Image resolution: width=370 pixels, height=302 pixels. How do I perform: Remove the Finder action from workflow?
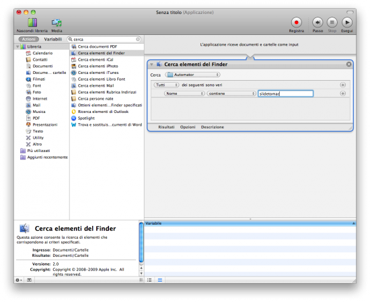click(x=348, y=64)
